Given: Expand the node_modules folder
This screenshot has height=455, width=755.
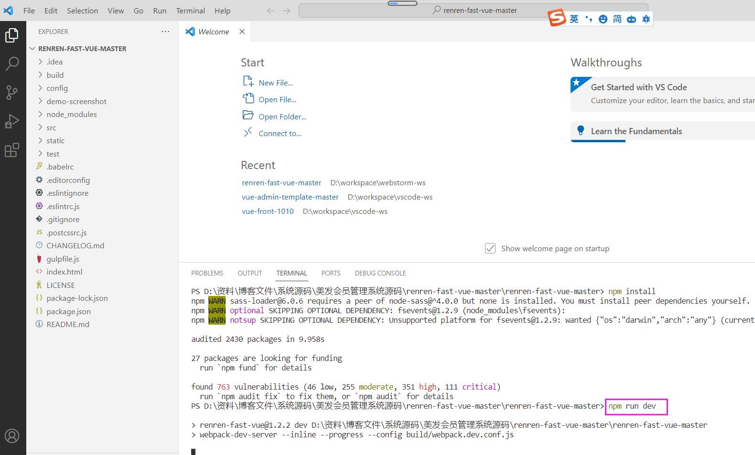Looking at the screenshot, I should coord(40,114).
